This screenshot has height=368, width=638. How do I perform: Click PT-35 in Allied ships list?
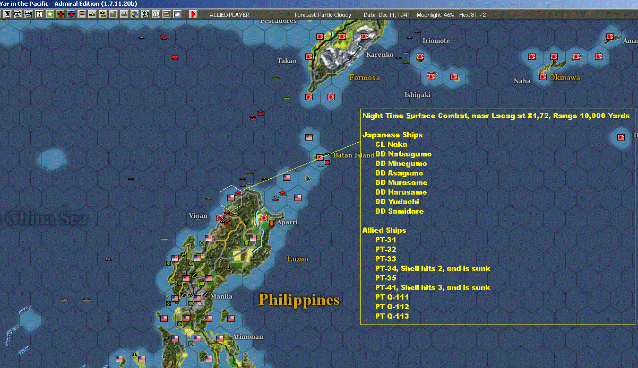pyautogui.click(x=386, y=278)
